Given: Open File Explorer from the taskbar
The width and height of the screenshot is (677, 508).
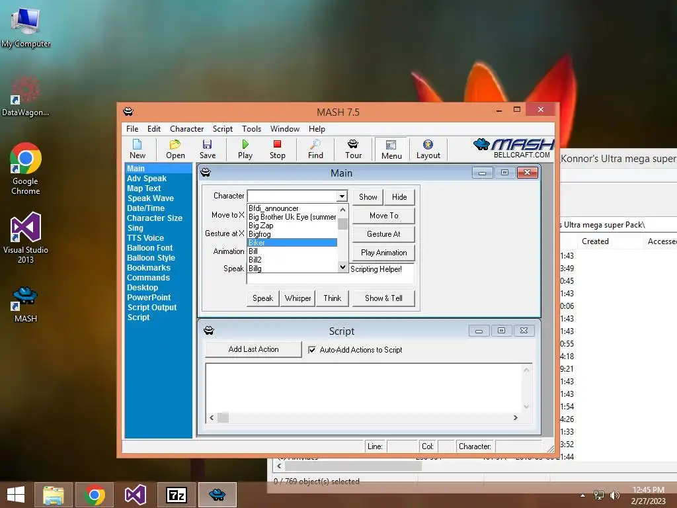Looking at the screenshot, I should 53,495.
